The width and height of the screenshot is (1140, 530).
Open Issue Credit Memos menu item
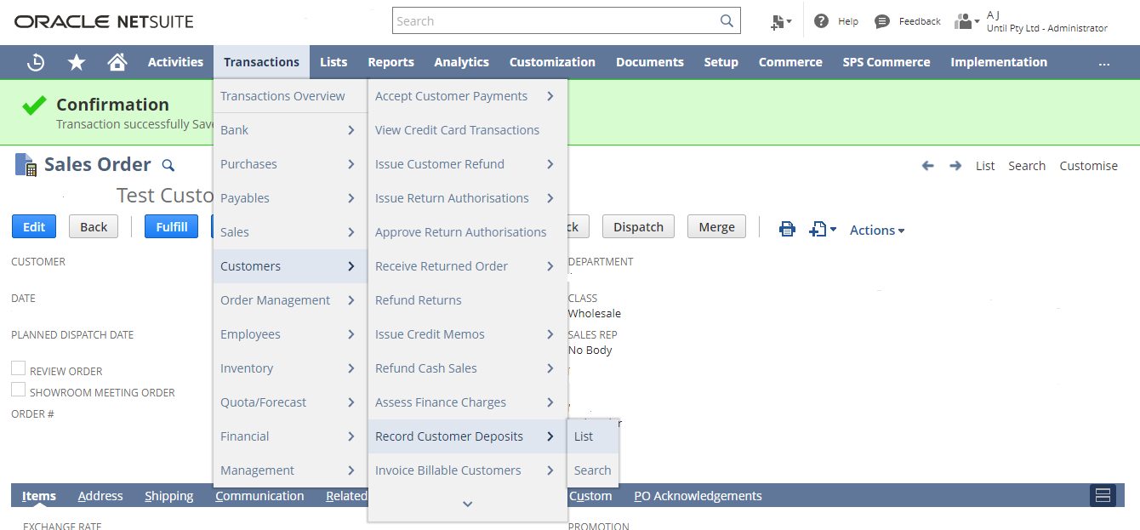(x=430, y=334)
